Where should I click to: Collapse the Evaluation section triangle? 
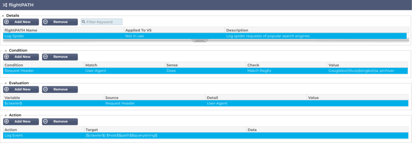pyautogui.click(x=6, y=83)
